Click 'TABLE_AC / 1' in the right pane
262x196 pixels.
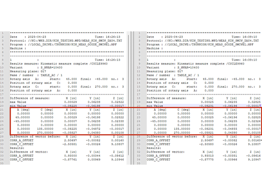coord(188,75)
